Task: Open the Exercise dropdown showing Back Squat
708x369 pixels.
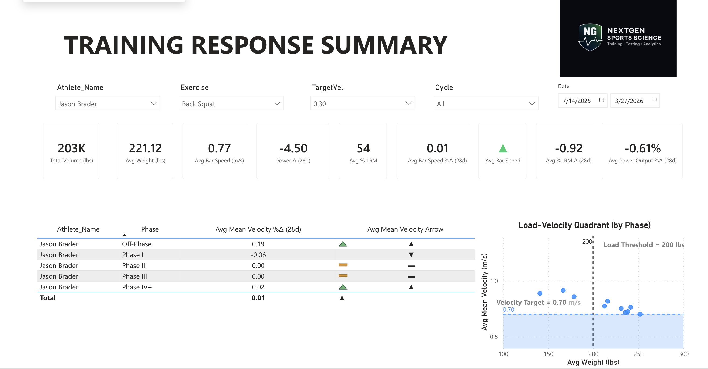Action: (231, 104)
